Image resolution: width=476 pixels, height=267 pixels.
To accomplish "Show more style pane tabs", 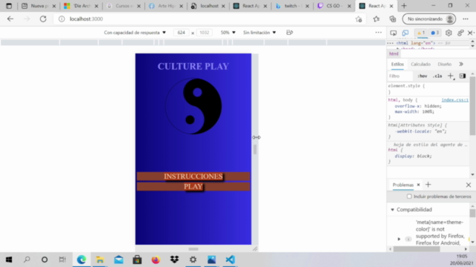I will coord(461,65).
